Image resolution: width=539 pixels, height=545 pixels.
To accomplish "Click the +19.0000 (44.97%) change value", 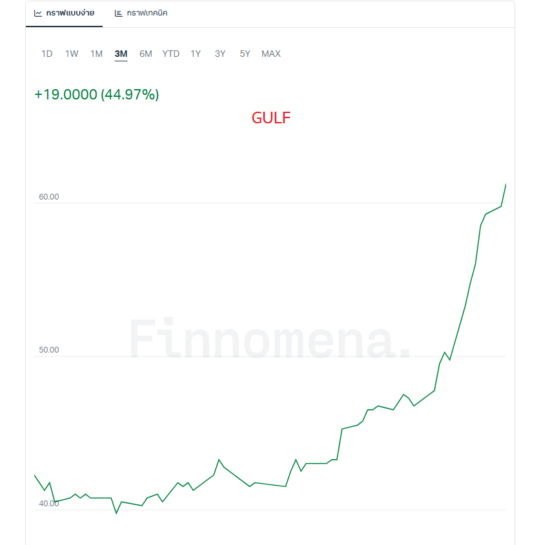I will point(97,94).
